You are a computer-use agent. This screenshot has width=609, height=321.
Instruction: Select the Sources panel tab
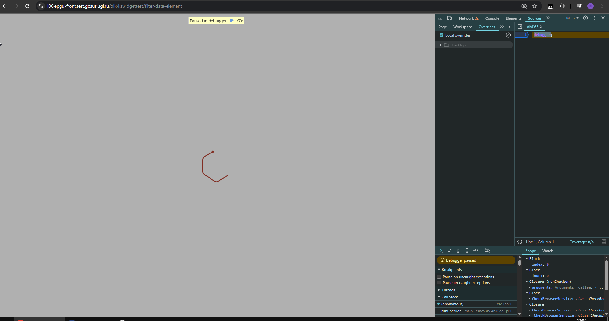point(534,18)
